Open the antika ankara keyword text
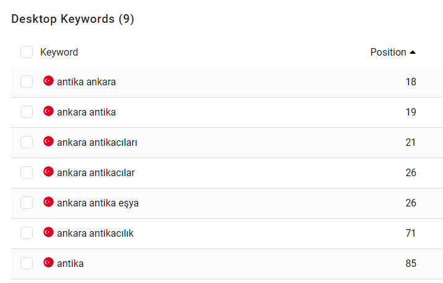Viewport: 443px width, 283px height. tap(87, 82)
